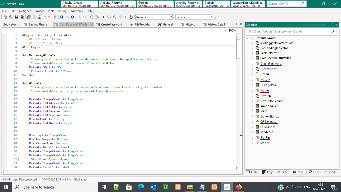Expand the Main module tree node

coord(252,111)
